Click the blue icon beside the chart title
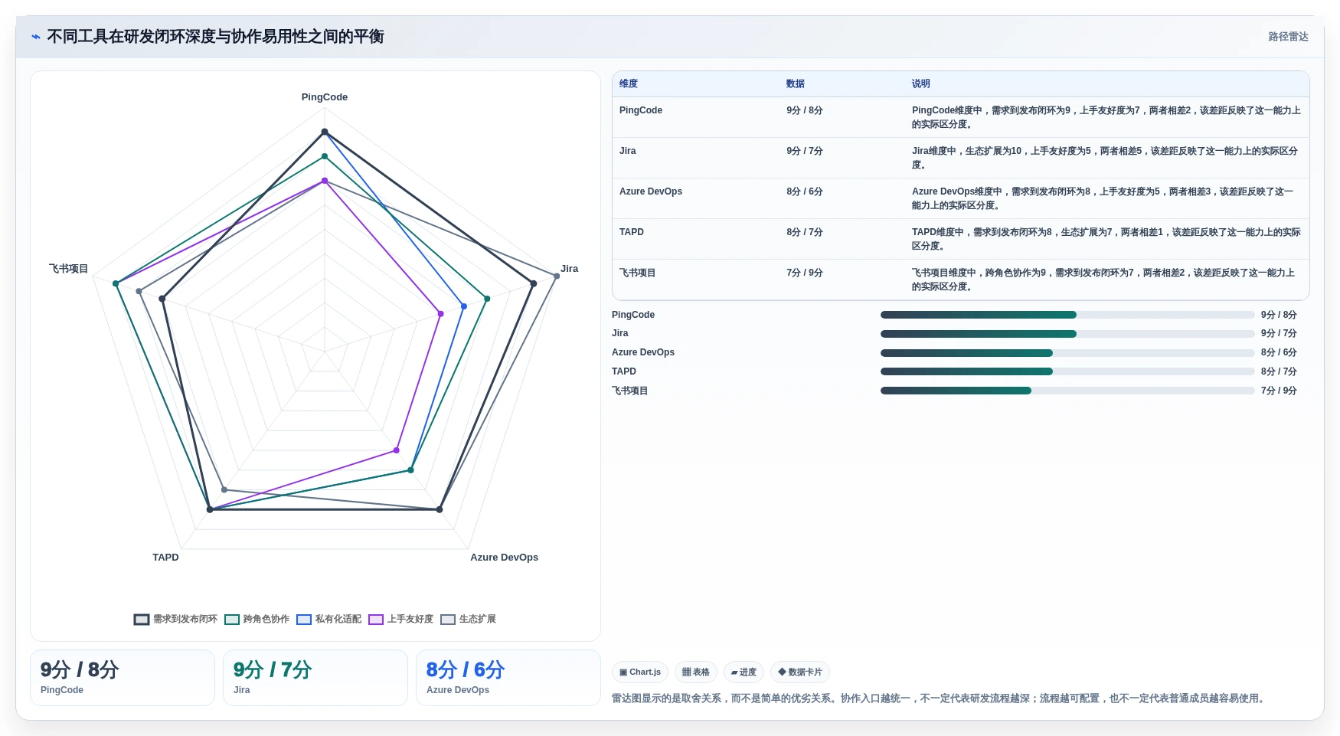 35,37
